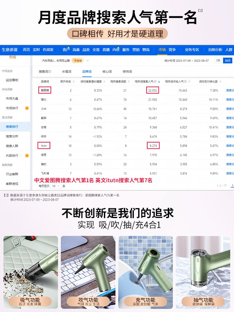Click the 21,920 search popularity value

tap(153, 100)
